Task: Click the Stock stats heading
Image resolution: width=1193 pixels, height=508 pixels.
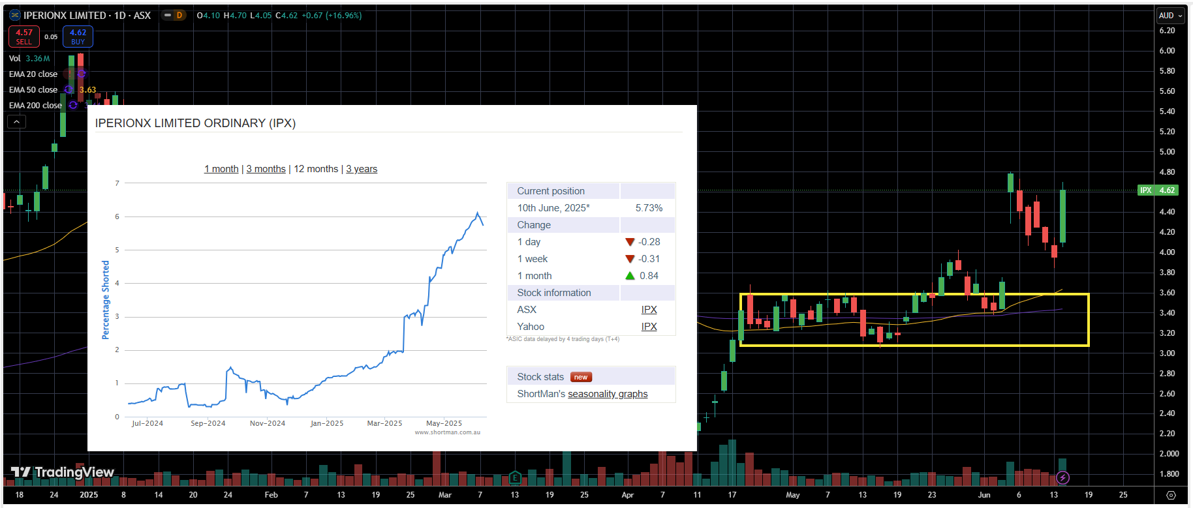Action: (x=540, y=377)
